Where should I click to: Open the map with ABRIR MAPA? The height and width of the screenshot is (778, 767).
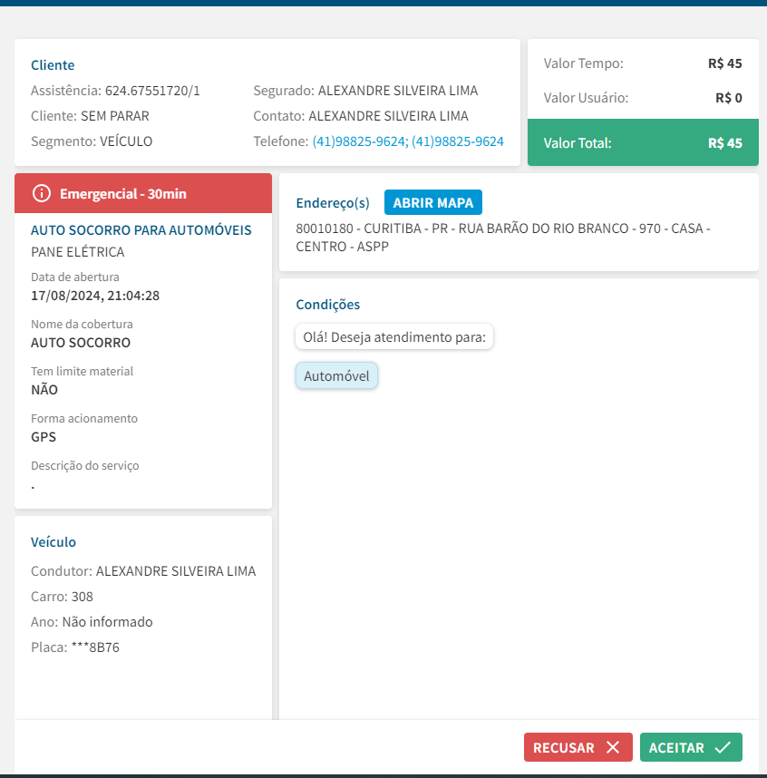tap(433, 202)
